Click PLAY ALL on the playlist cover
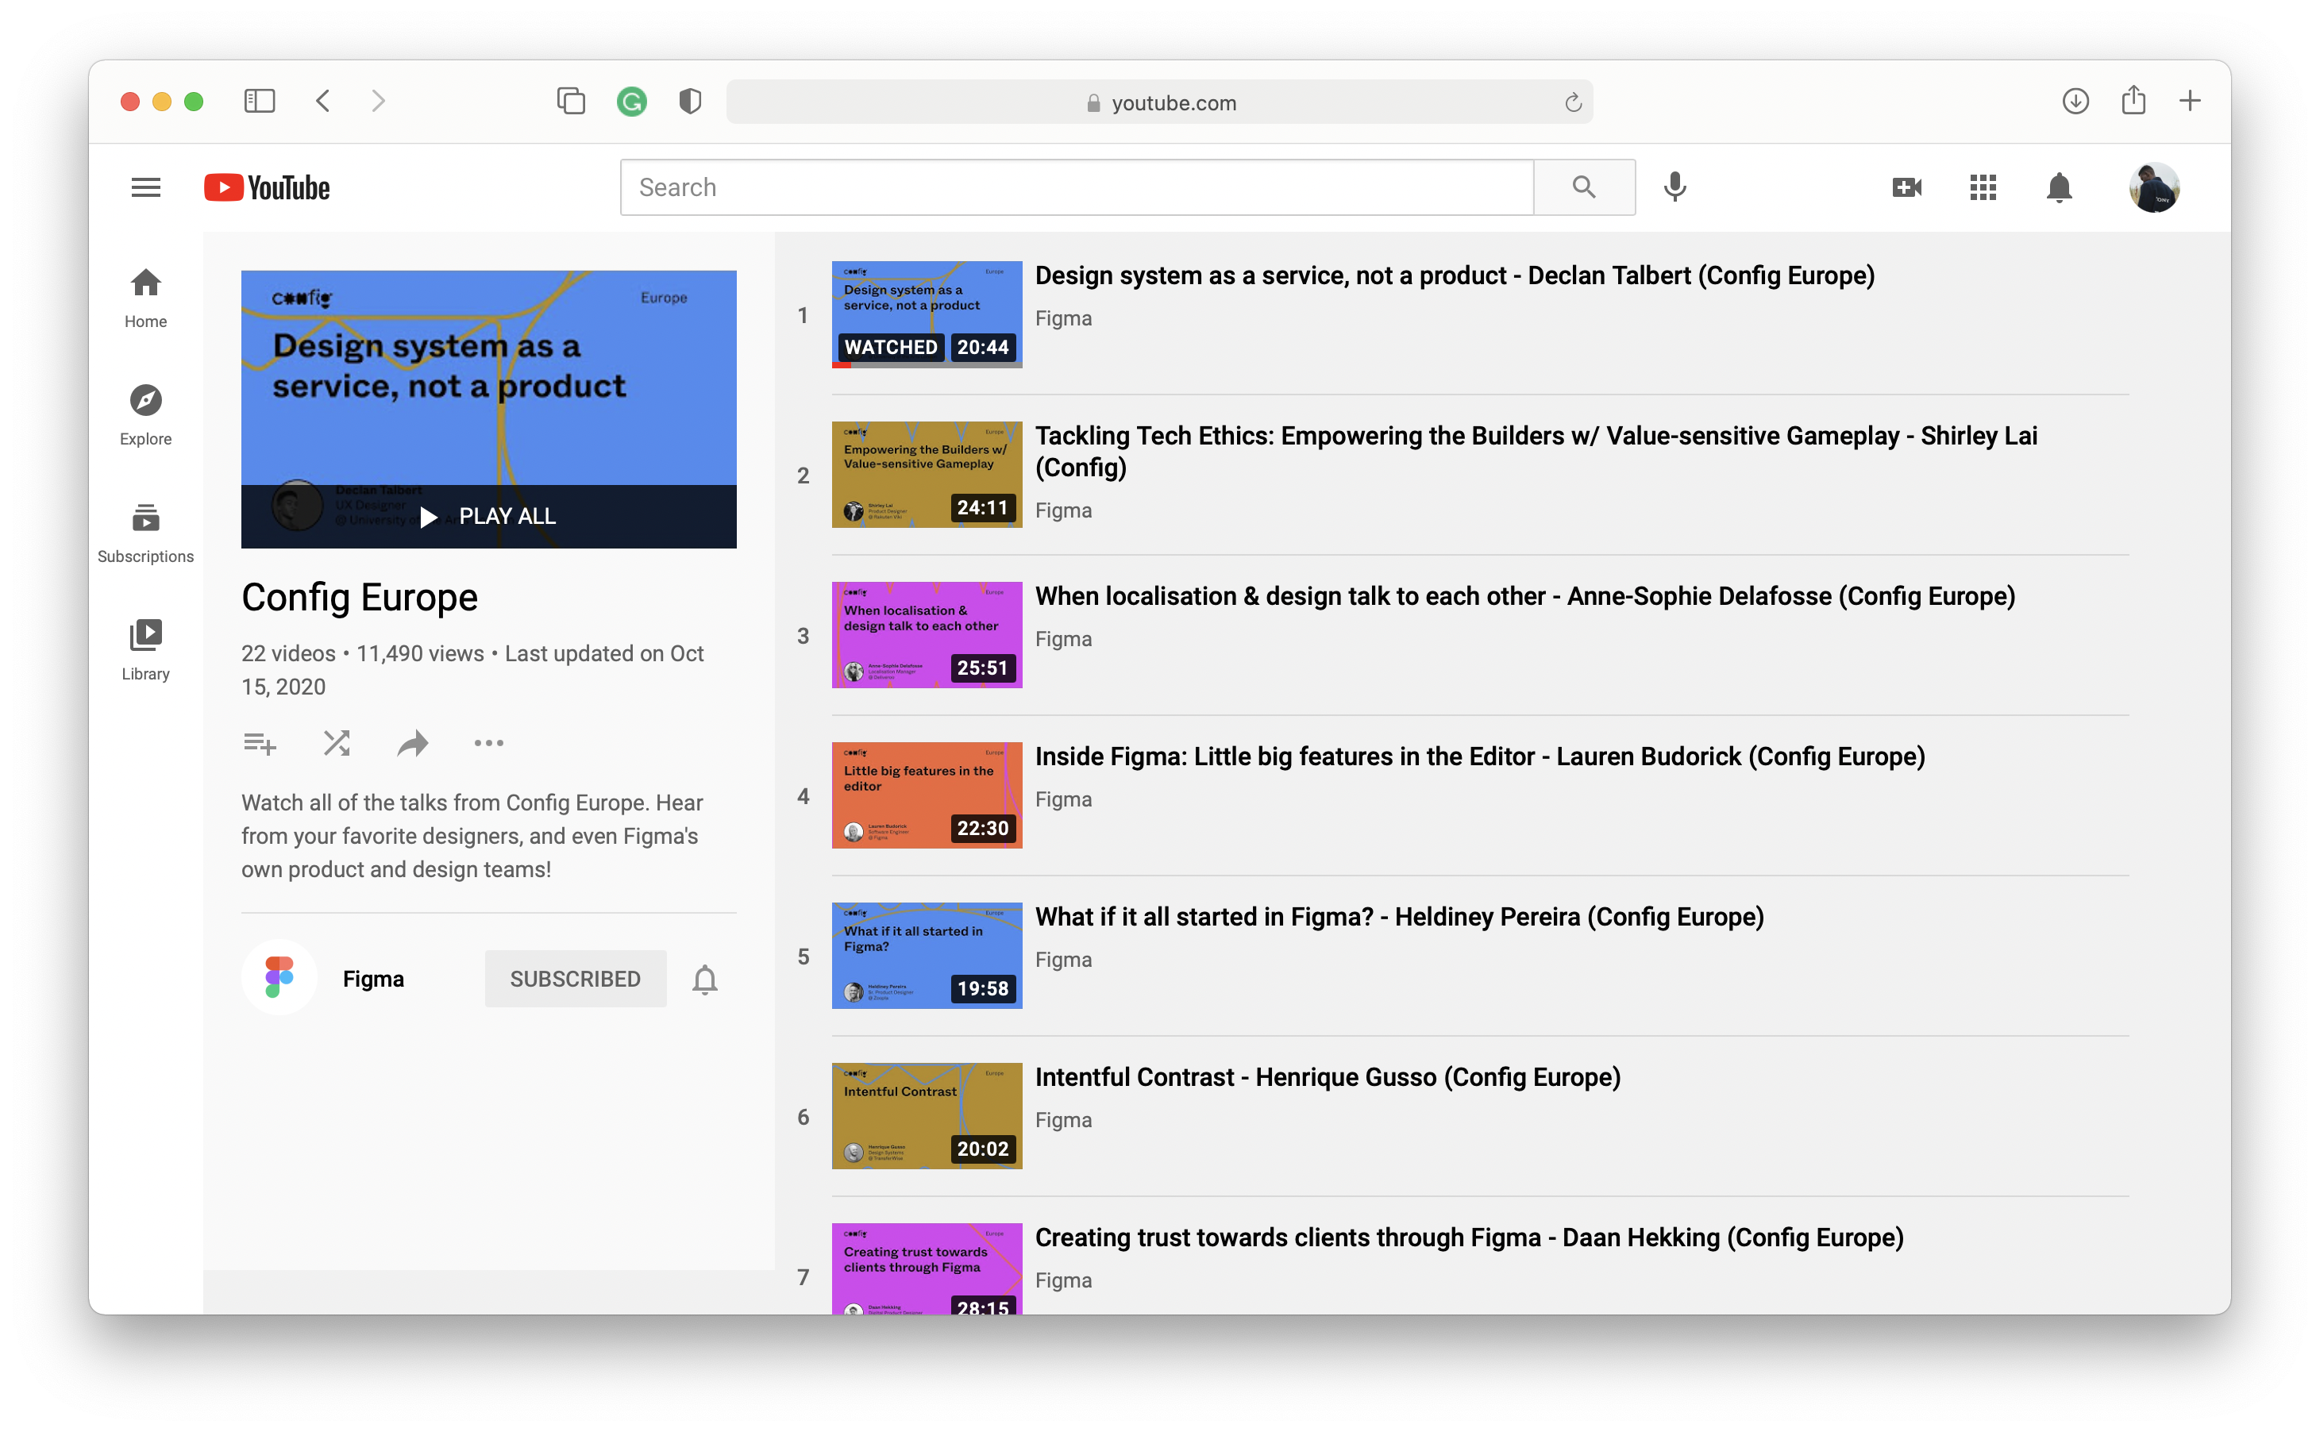The width and height of the screenshot is (2320, 1432). 489,516
